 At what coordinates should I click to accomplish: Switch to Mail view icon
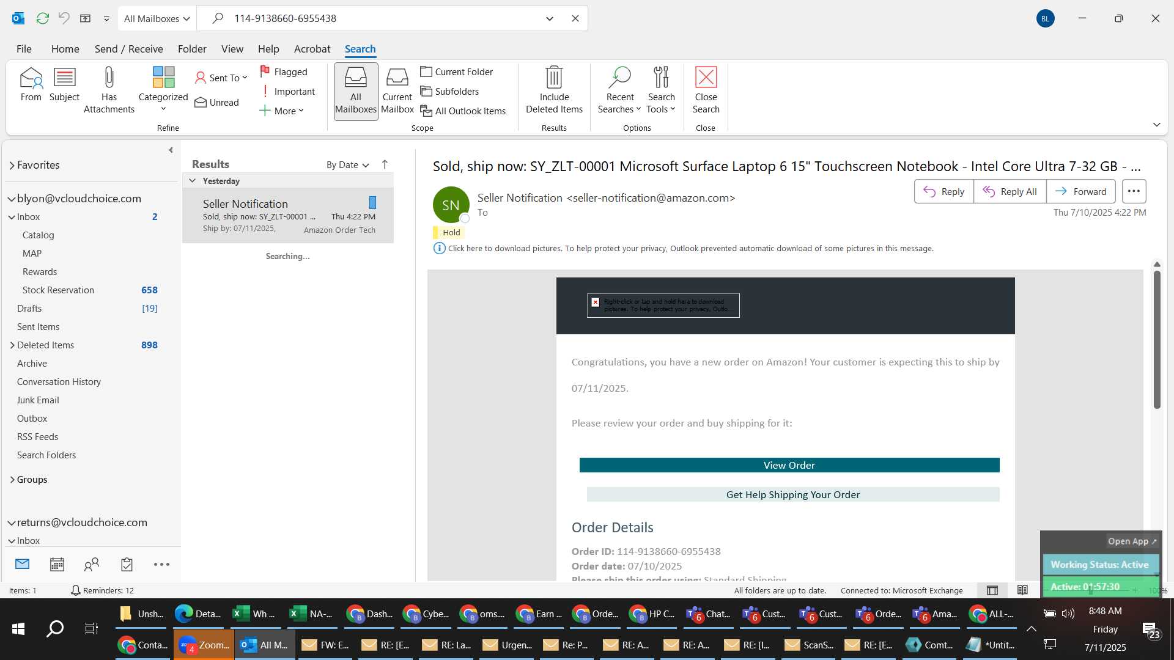pyautogui.click(x=23, y=564)
